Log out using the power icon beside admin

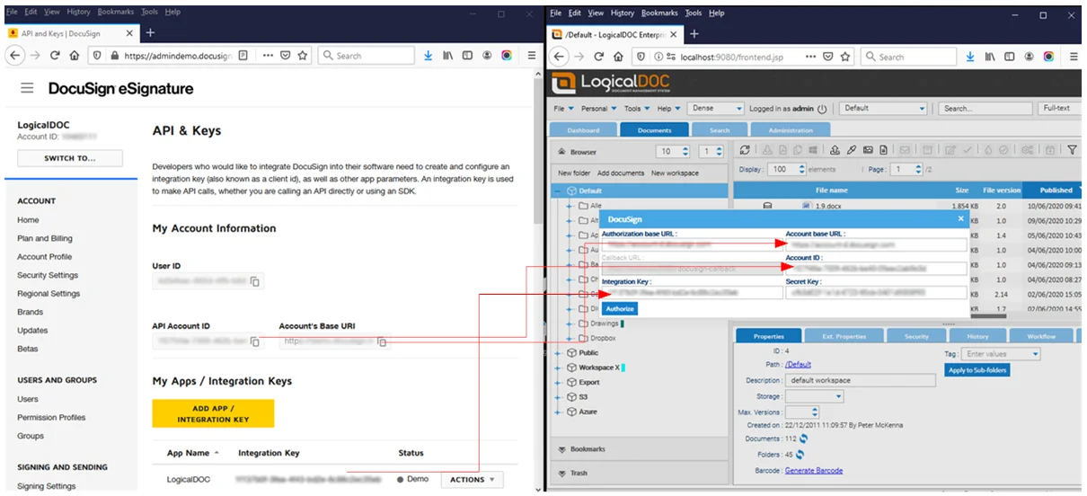[822, 109]
